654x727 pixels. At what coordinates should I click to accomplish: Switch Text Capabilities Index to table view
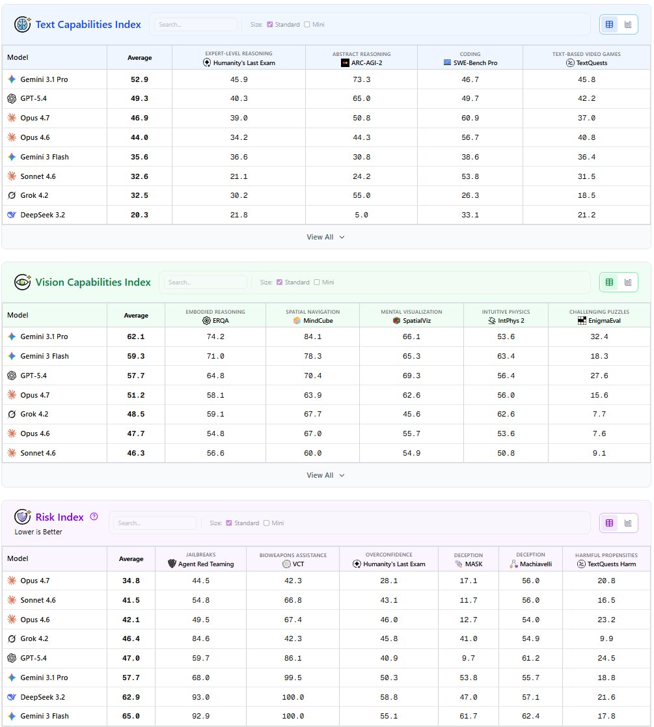point(609,25)
